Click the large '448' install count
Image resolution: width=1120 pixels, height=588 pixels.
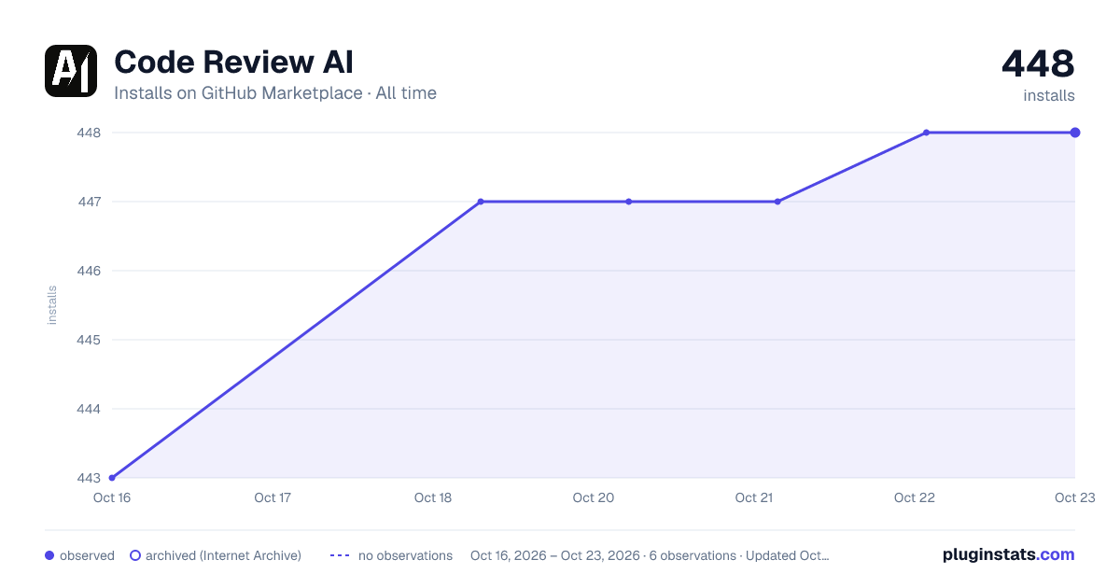pyautogui.click(x=1038, y=64)
